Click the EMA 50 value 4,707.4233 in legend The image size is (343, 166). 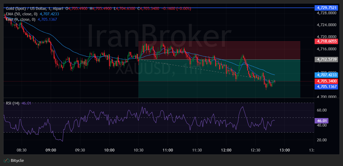click(49, 14)
